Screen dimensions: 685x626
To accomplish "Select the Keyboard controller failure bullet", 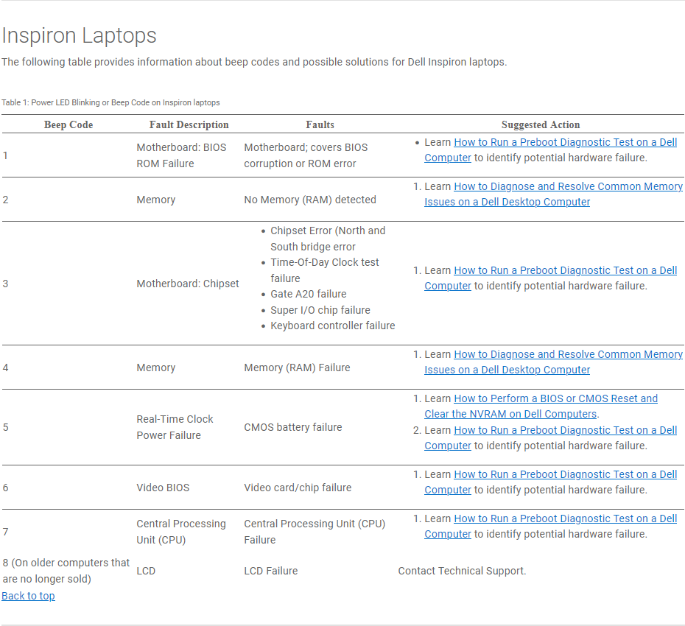I will tap(332, 326).
